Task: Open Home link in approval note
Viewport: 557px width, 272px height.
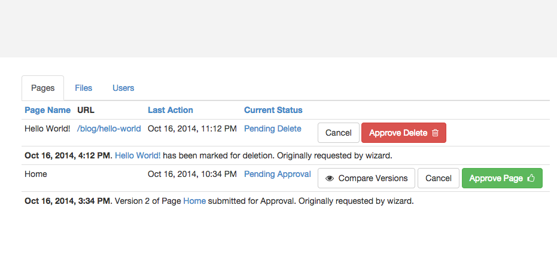Action: click(194, 201)
